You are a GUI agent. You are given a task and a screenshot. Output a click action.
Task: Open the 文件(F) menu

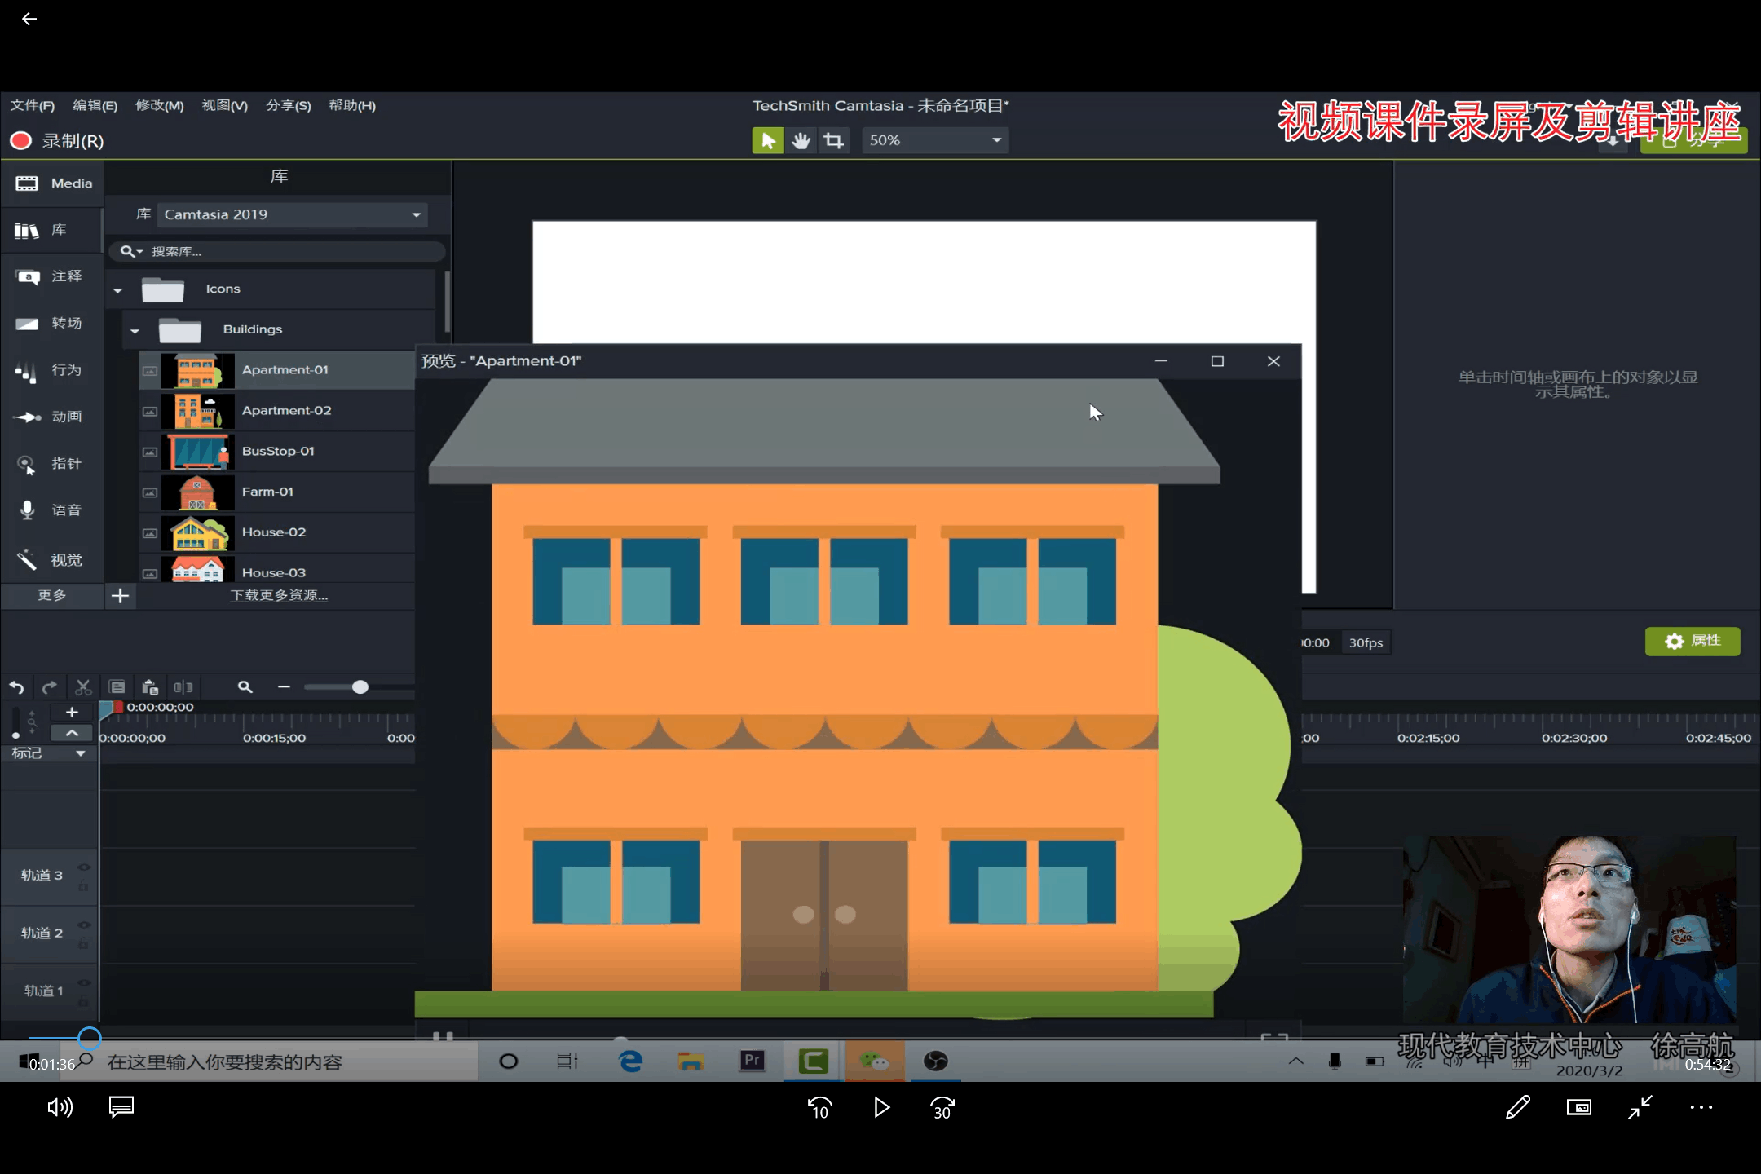[x=33, y=106]
